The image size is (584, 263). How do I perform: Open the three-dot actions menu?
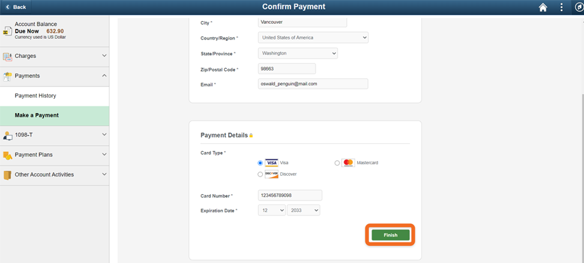pos(561,7)
